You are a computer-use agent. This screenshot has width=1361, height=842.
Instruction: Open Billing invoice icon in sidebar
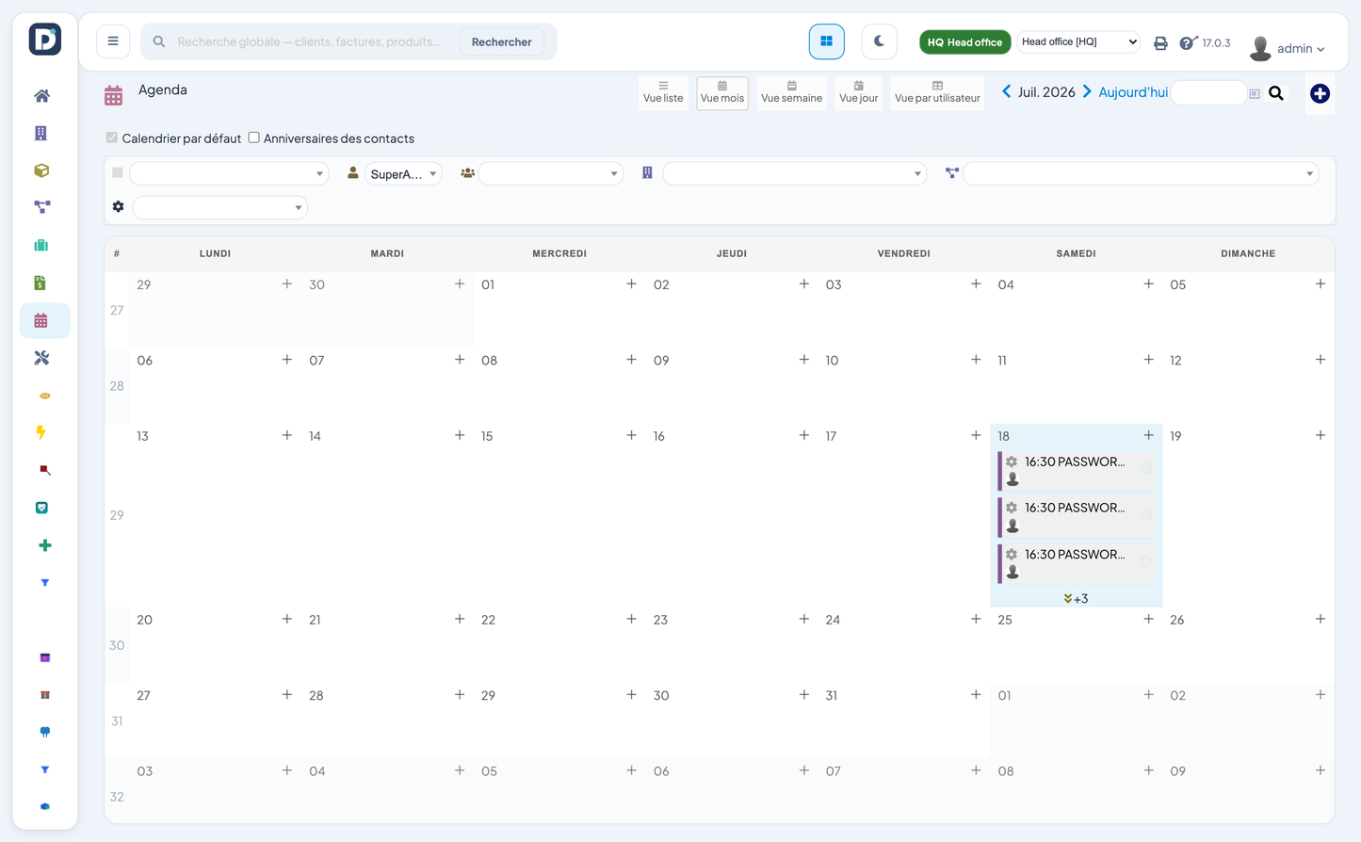(40, 283)
